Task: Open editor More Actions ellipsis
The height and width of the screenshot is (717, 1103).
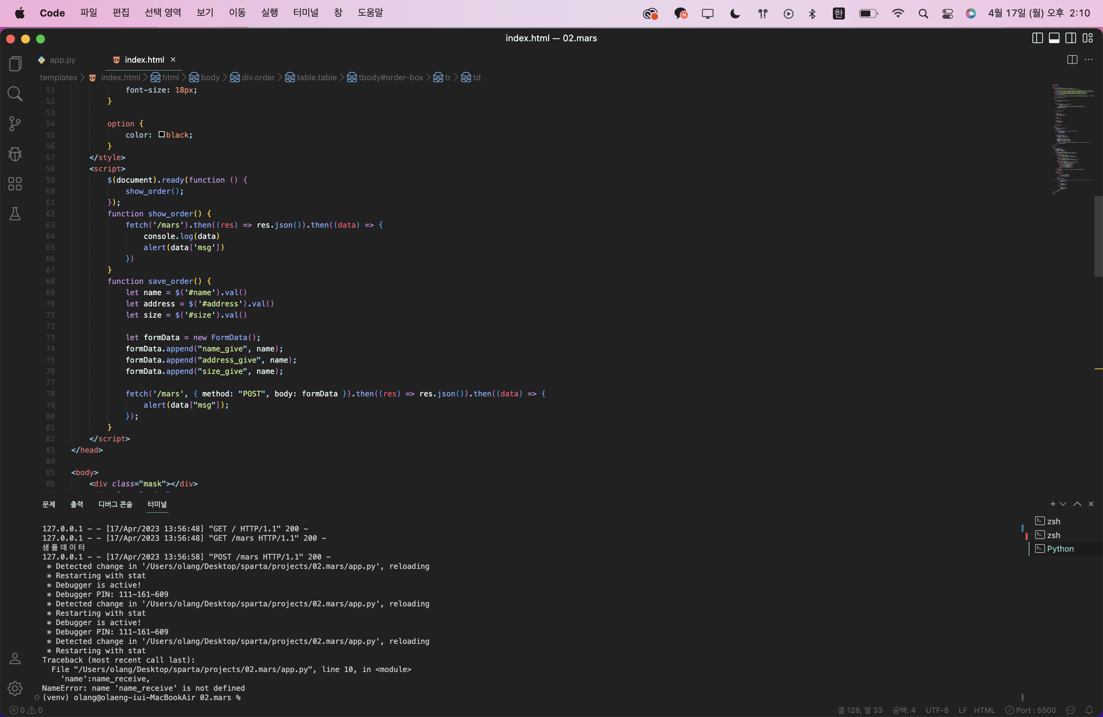Action: pos(1089,60)
